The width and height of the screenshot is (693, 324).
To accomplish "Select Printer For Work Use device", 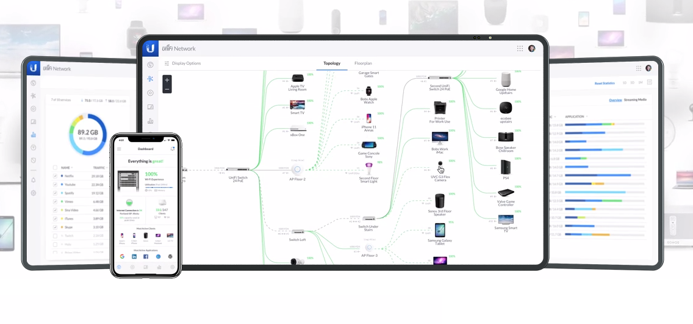I will point(440,112).
